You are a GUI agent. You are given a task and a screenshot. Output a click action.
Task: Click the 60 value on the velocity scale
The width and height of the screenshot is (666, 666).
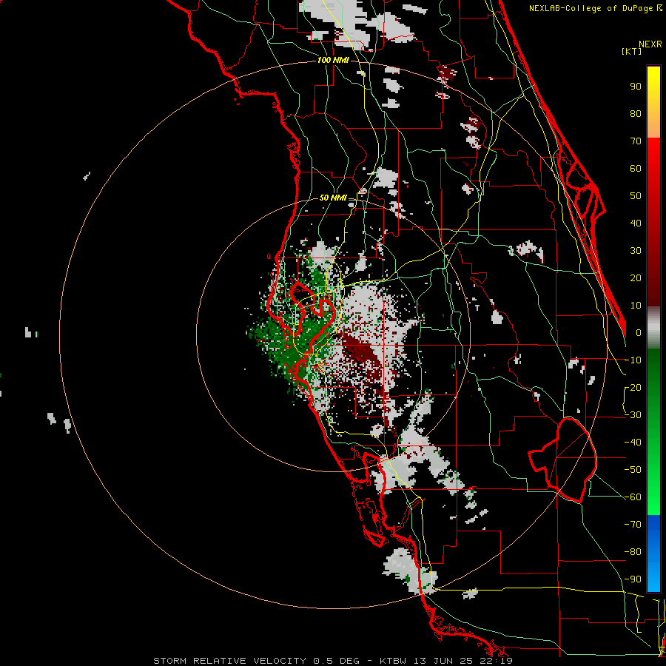(x=636, y=169)
